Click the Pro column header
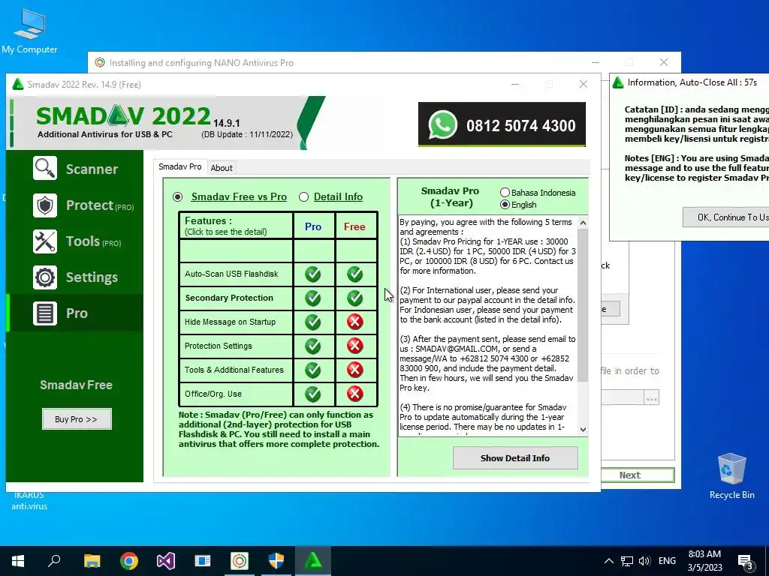769x576 pixels. (x=313, y=226)
